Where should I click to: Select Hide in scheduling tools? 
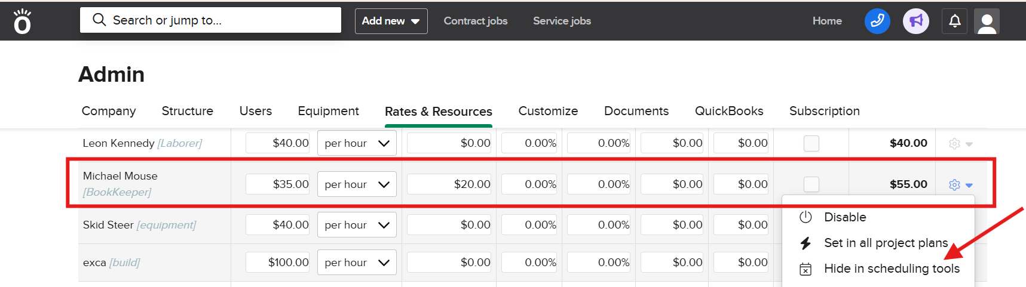click(x=891, y=269)
